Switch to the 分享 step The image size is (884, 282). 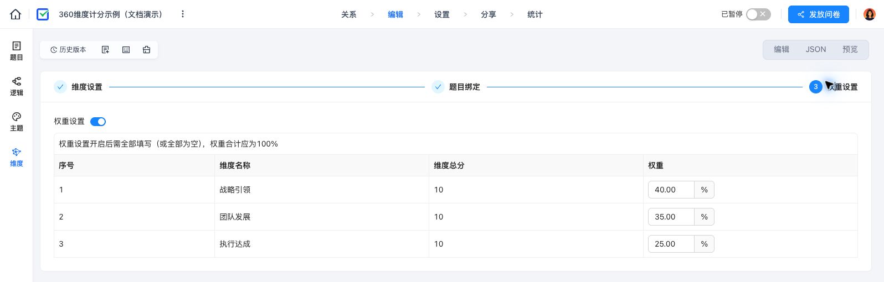(x=489, y=14)
